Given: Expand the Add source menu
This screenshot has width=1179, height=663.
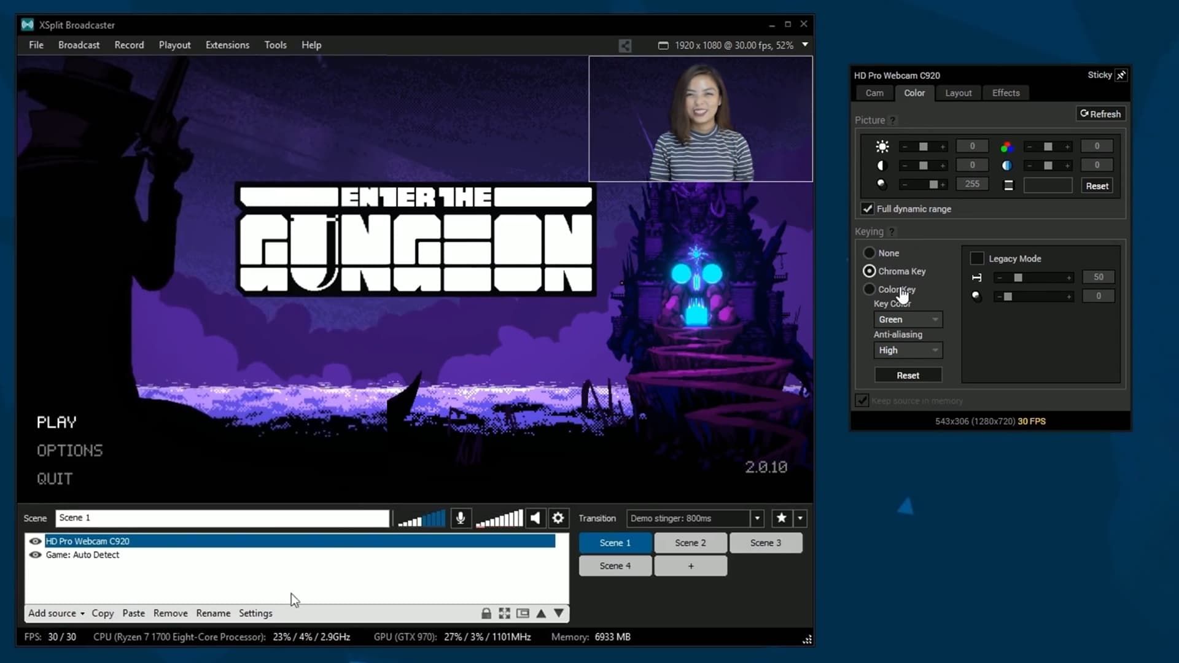Looking at the screenshot, I should [56, 613].
